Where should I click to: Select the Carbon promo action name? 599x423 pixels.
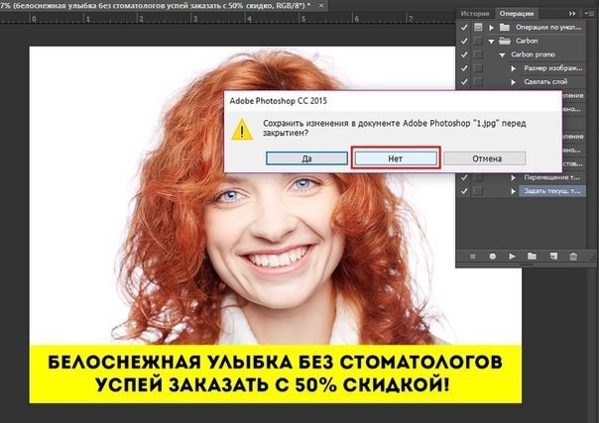(x=533, y=54)
